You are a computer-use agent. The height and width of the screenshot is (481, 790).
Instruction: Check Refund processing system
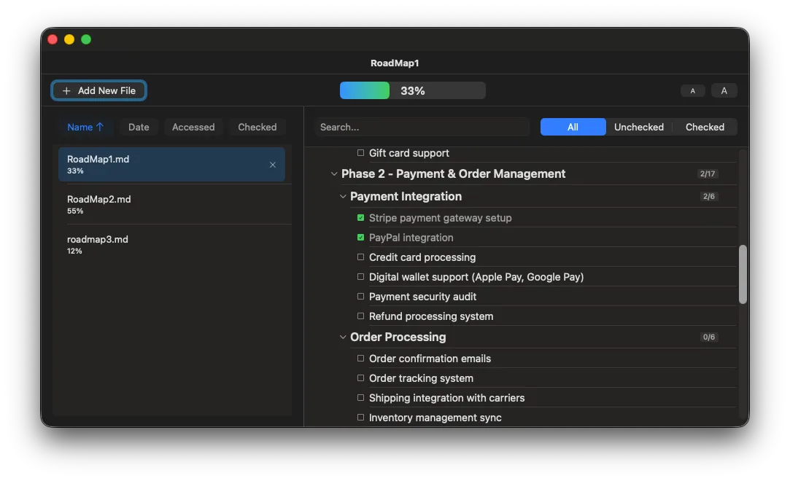click(361, 316)
